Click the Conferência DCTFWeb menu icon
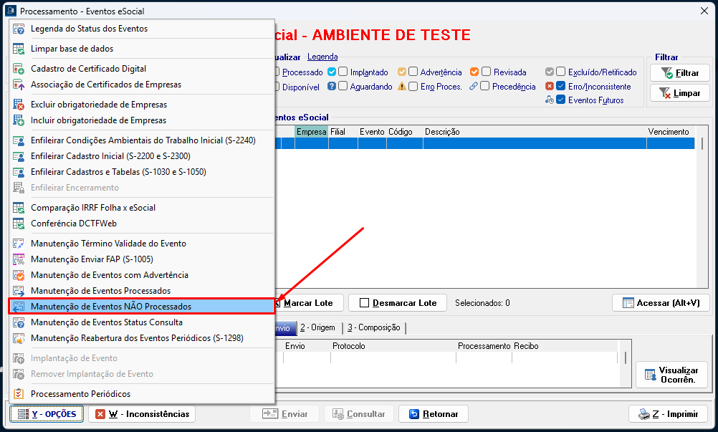Screen dimensions: 718x432 19,224
